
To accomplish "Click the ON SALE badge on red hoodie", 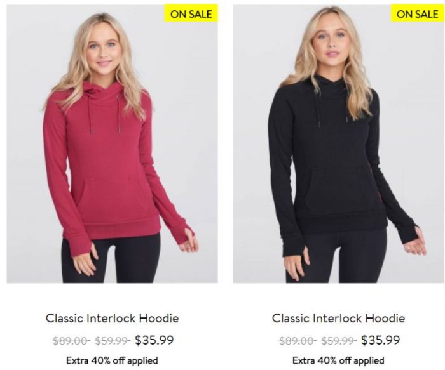I will [191, 13].
